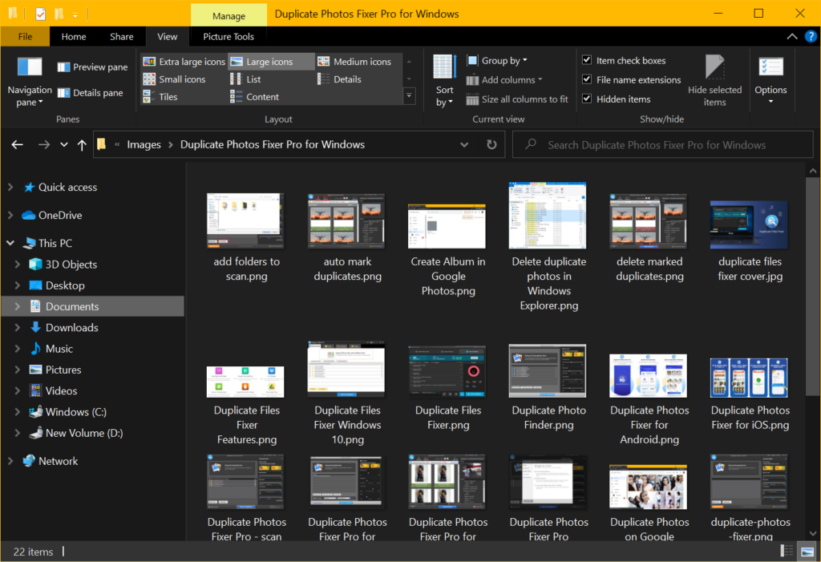Image resolution: width=821 pixels, height=562 pixels.
Task: Switch layout to Tiles view
Action: pos(160,97)
